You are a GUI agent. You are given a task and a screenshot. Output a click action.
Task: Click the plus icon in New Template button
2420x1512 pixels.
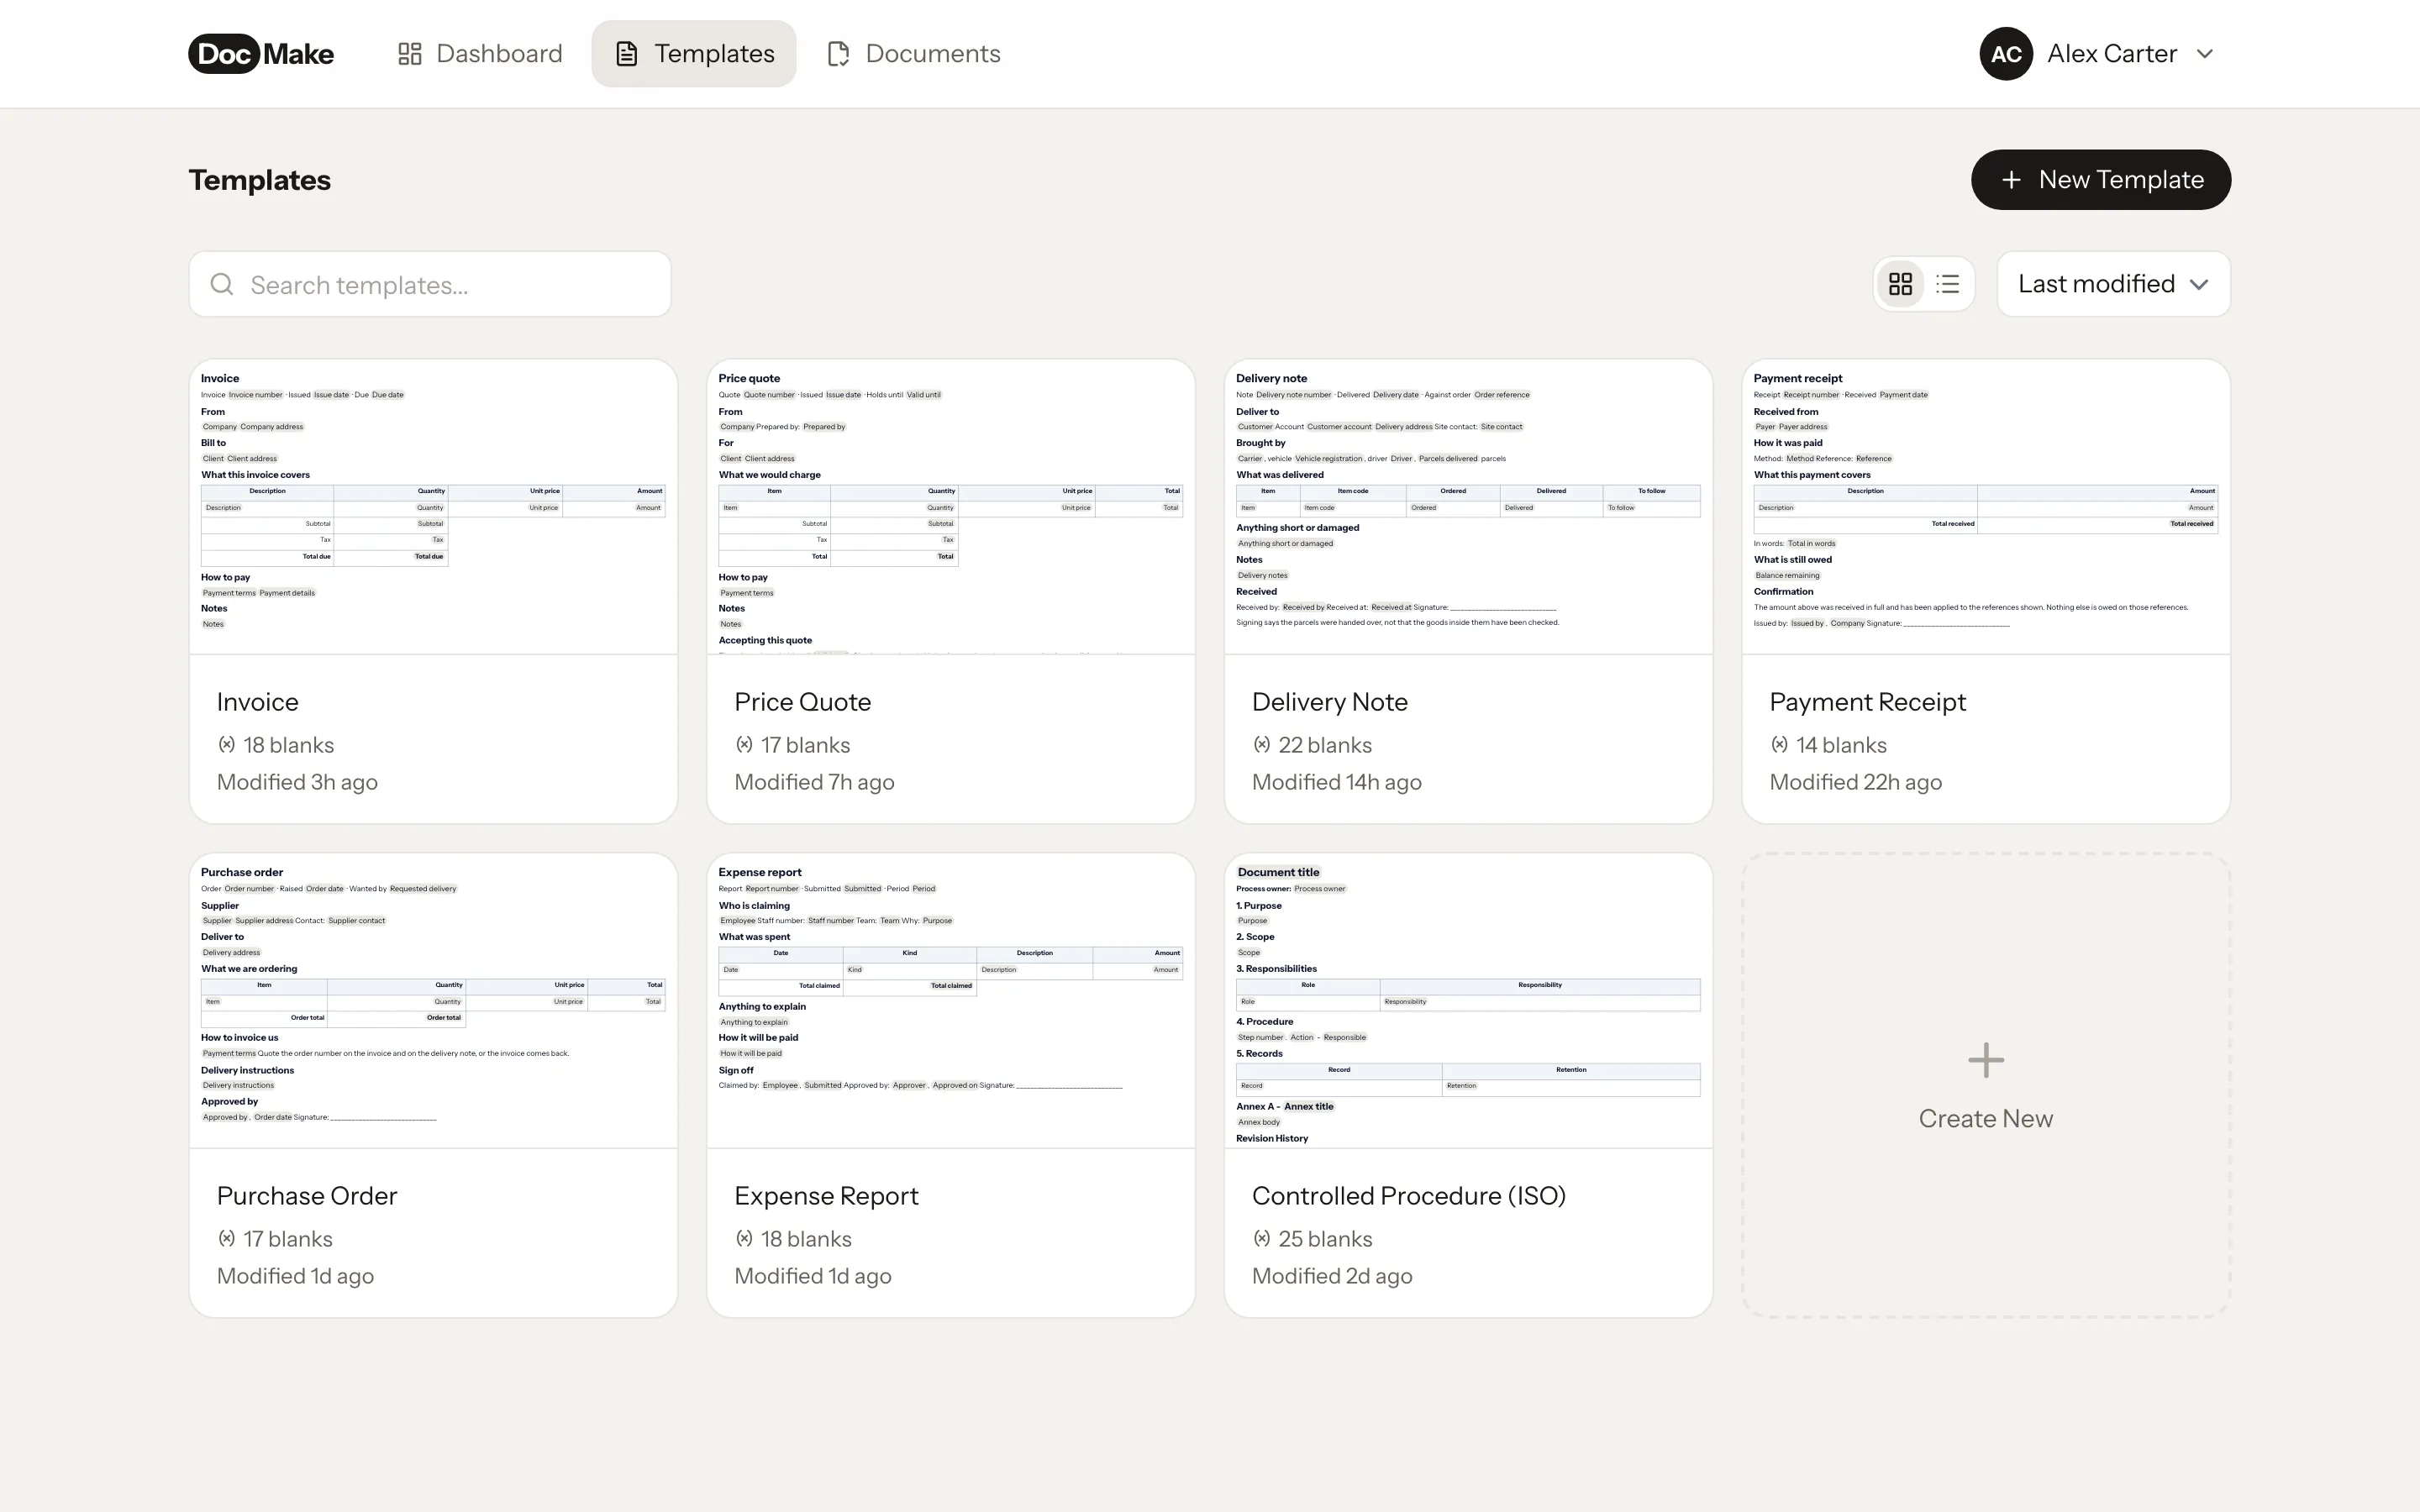pyautogui.click(x=2011, y=180)
